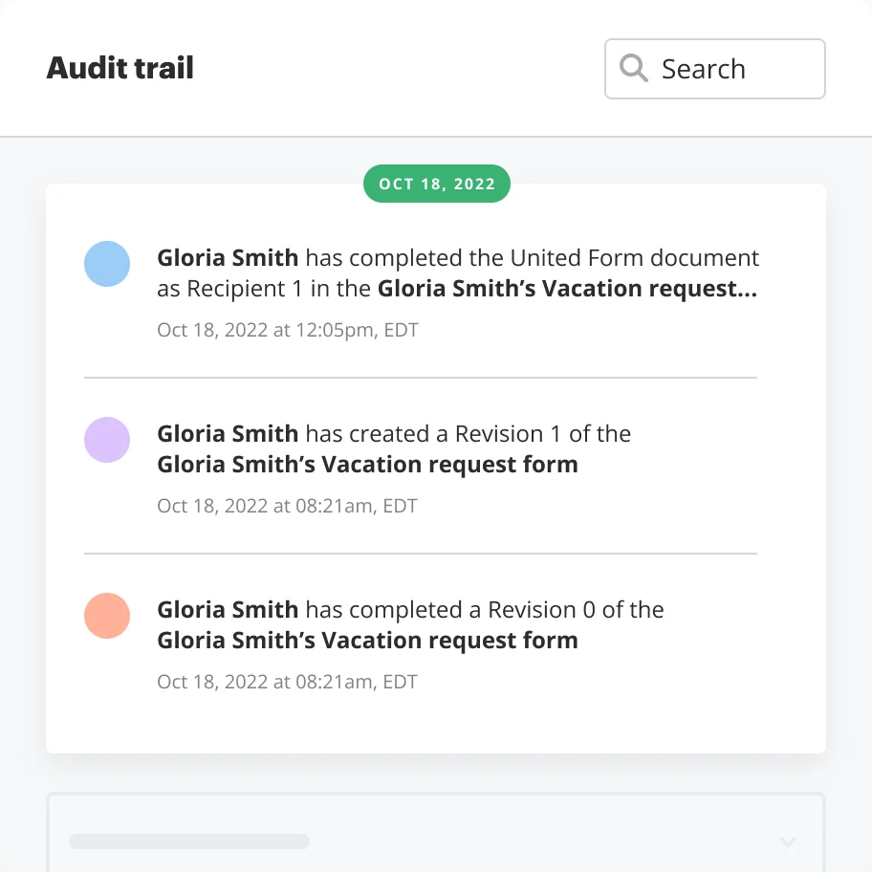
Task: Click the downward chevron on the bottom card
Action: [787, 841]
